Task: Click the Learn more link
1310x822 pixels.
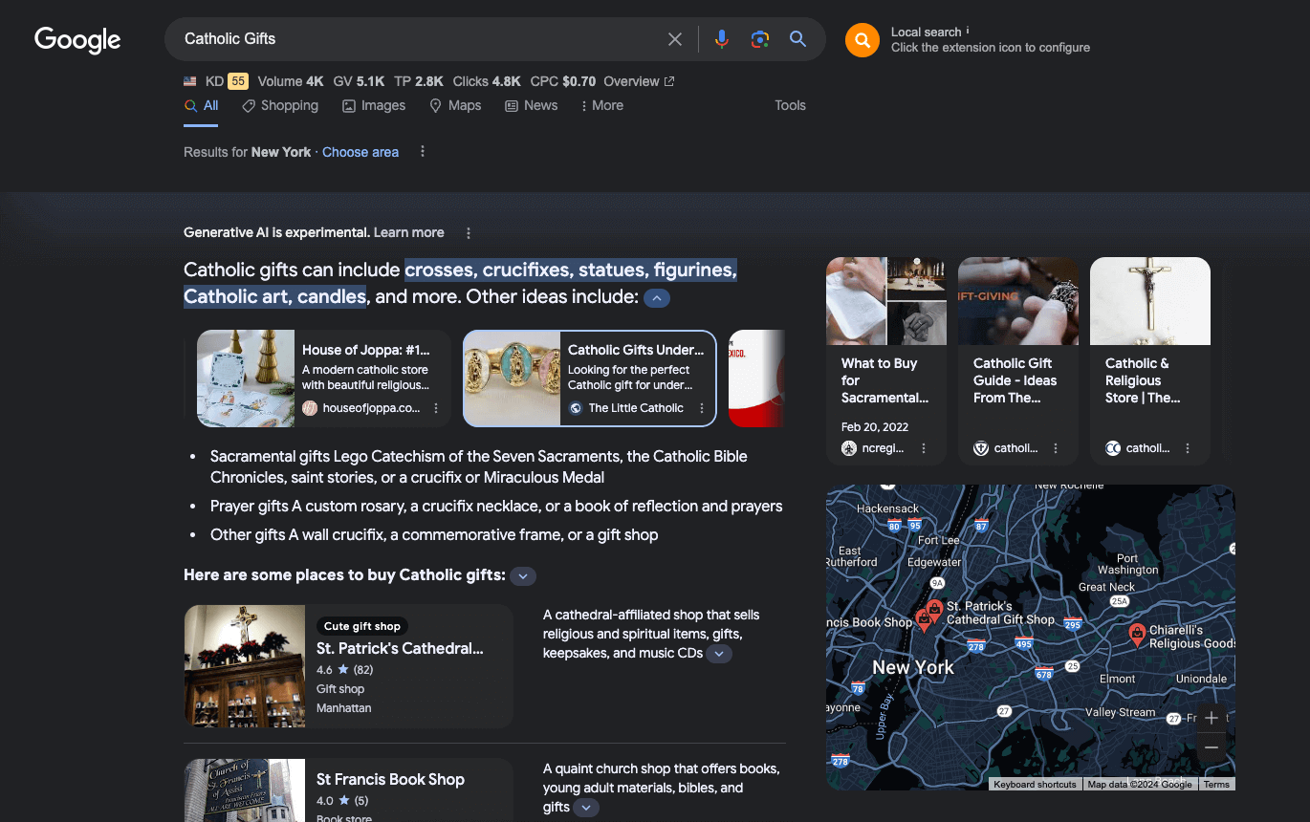Action: pos(409,232)
